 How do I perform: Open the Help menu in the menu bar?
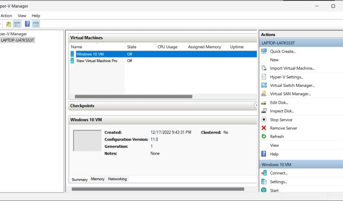pyautogui.click(x=36, y=16)
